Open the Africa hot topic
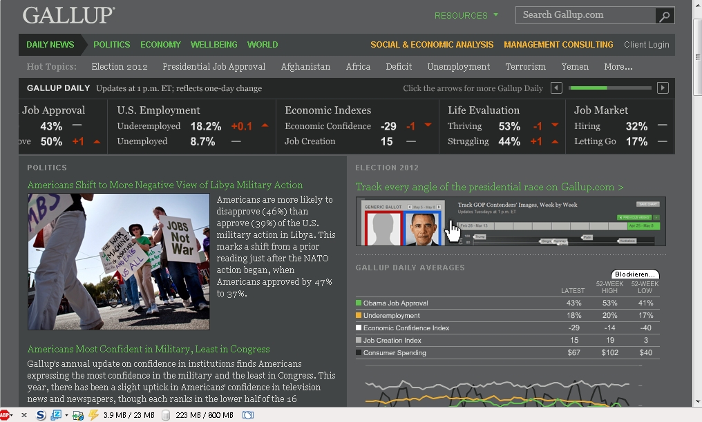The width and height of the screenshot is (702, 422). (x=358, y=66)
